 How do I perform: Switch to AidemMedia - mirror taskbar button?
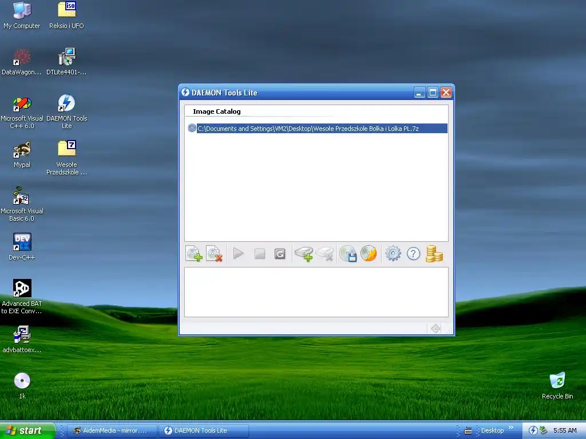(x=113, y=430)
